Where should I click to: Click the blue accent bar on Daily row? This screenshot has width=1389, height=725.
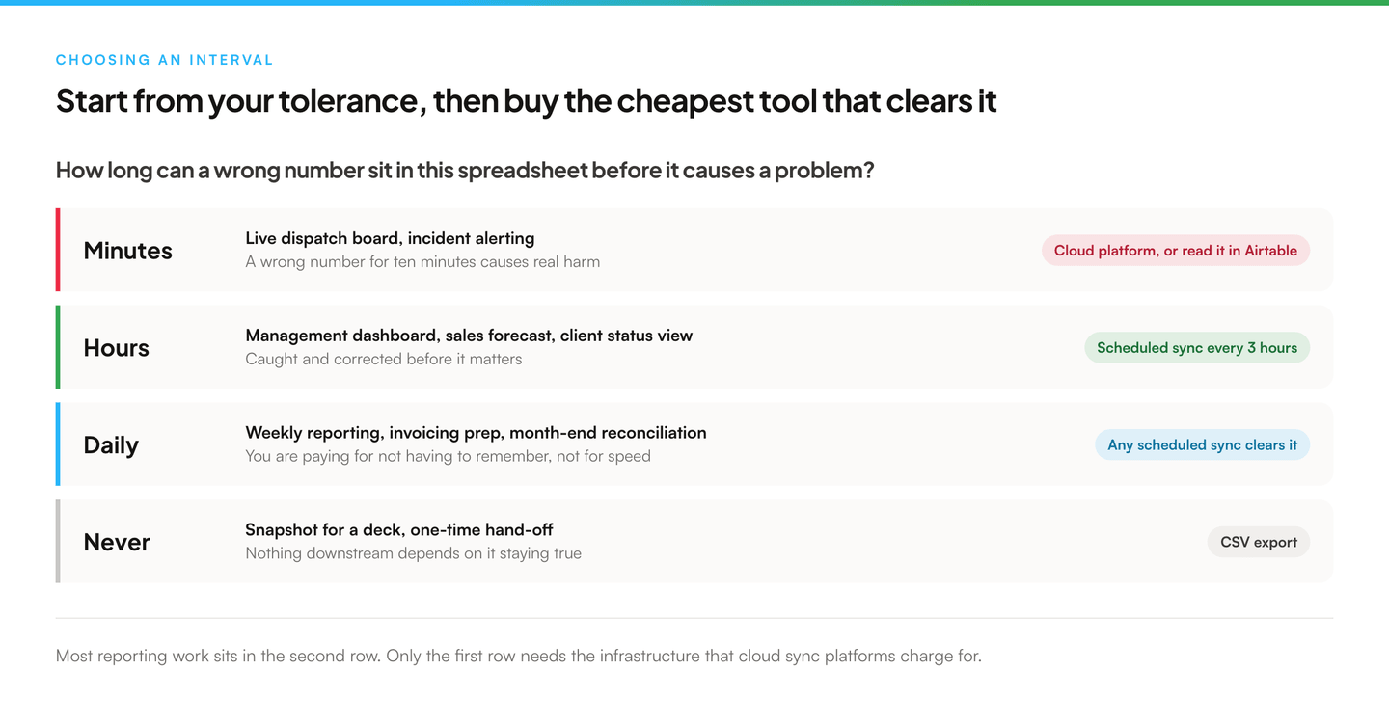point(58,444)
